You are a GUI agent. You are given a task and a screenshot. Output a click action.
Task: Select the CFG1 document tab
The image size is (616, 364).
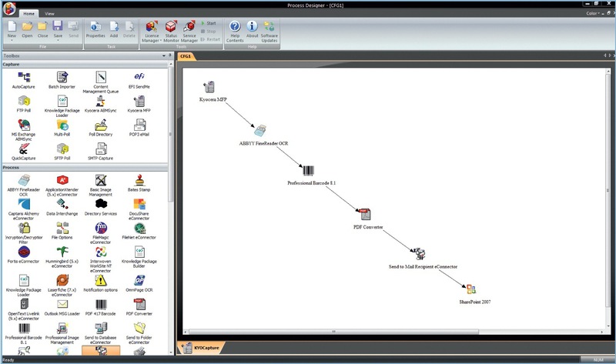(x=186, y=56)
